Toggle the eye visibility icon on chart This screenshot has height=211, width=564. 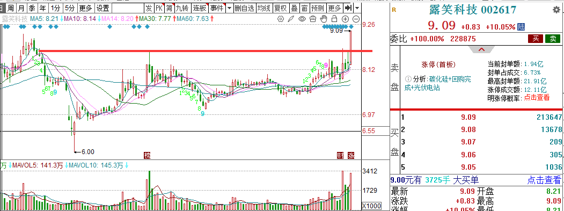[x=302, y=19]
